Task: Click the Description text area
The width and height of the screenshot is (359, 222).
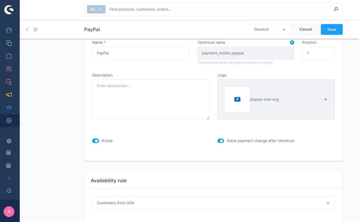Action: coord(151,100)
